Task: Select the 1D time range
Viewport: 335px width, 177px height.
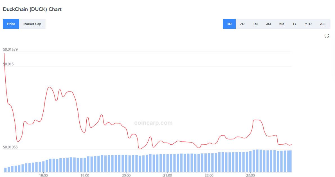Action: (229, 24)
